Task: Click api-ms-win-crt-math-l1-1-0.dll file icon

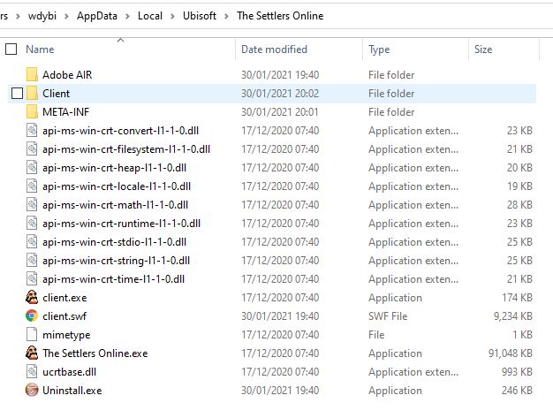Action: (32, 205)
